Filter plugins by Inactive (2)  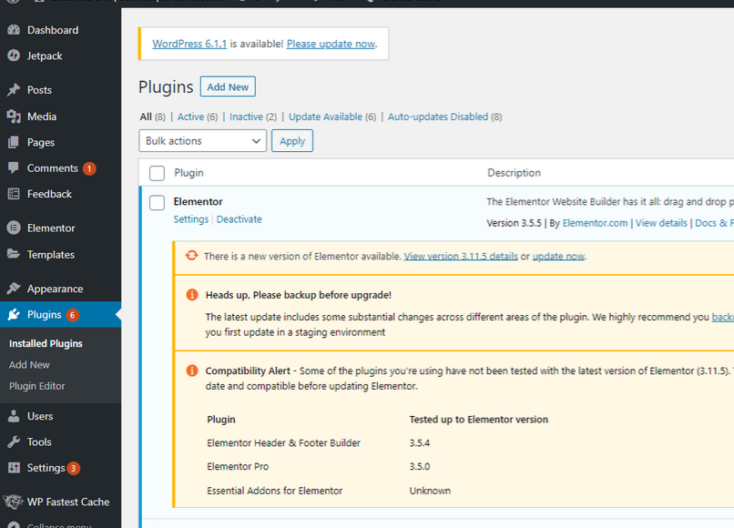[x=253, y=117]
